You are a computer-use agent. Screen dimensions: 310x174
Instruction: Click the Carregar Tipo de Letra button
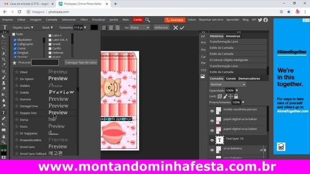81,62
